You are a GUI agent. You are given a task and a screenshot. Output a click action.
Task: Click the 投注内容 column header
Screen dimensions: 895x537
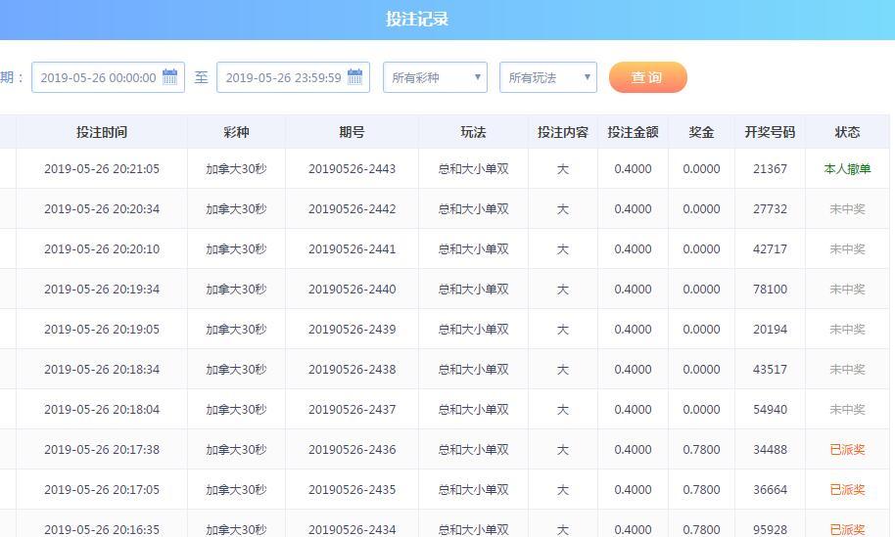point(563,132)
